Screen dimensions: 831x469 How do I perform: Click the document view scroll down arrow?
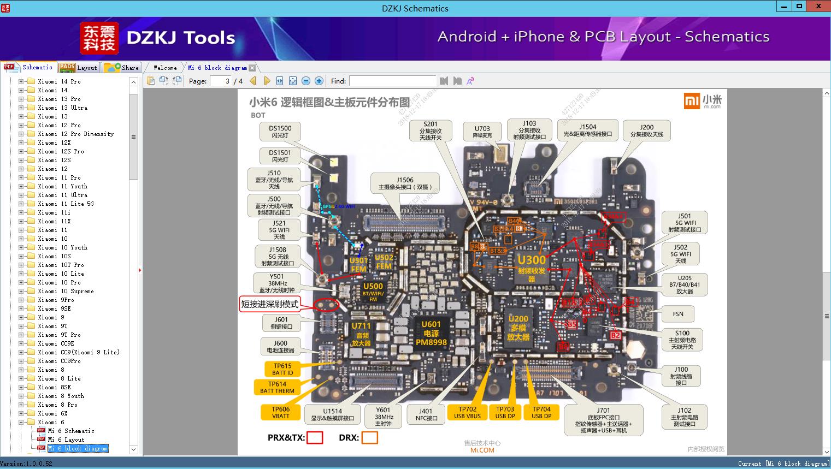click(827, 451)
